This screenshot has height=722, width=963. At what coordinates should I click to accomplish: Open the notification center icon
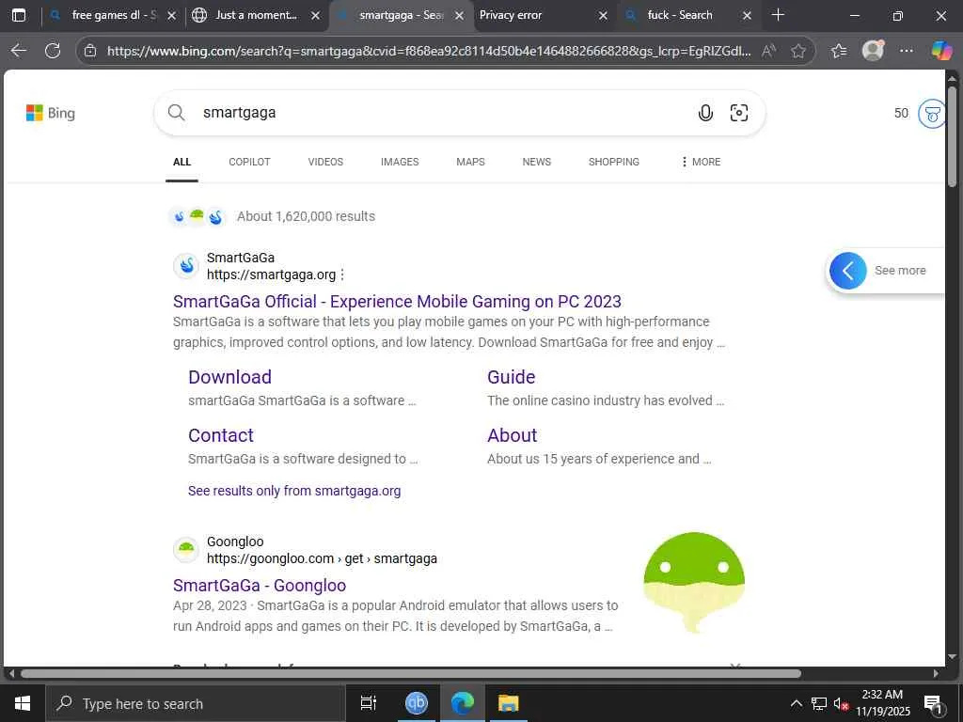click(x=933, y=704)
